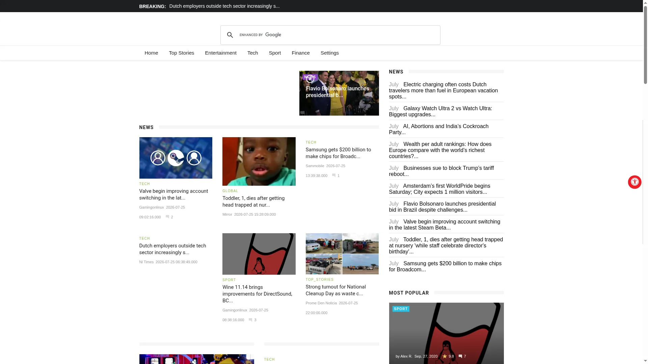Click 'Gamingonlinux' source under Valve article
This screenshot has width=648, height=364.
pos(152,207)
